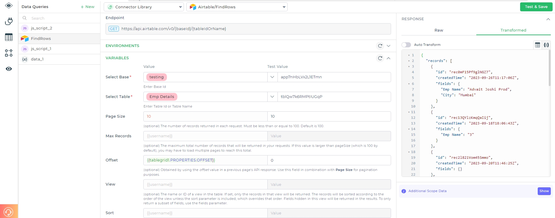Refresh the Variables section
The width and height of the screenshot is (555, 218).
[x=380, y=58]
